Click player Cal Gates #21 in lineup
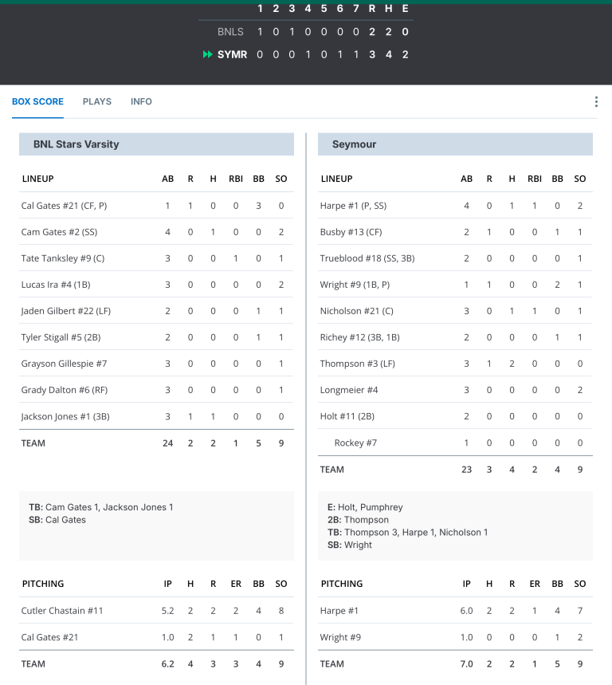Viewport: 612px width, 685px height. coord(64,206)
